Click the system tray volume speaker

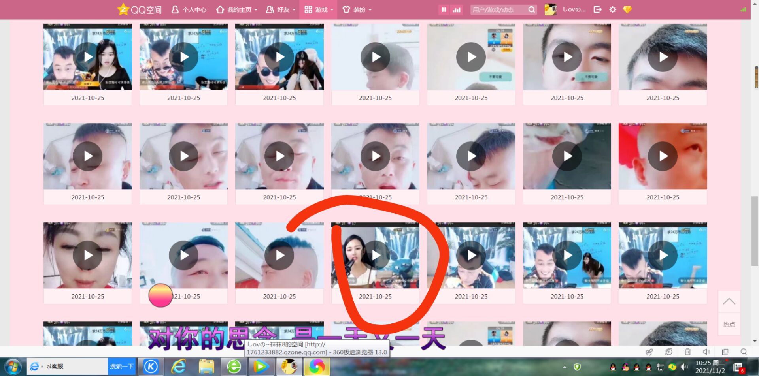point(684,367)
